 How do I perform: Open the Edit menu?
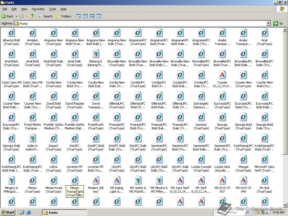pos(14,9)
